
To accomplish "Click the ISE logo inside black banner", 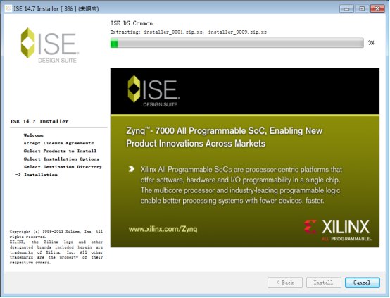I will [153, 91].
